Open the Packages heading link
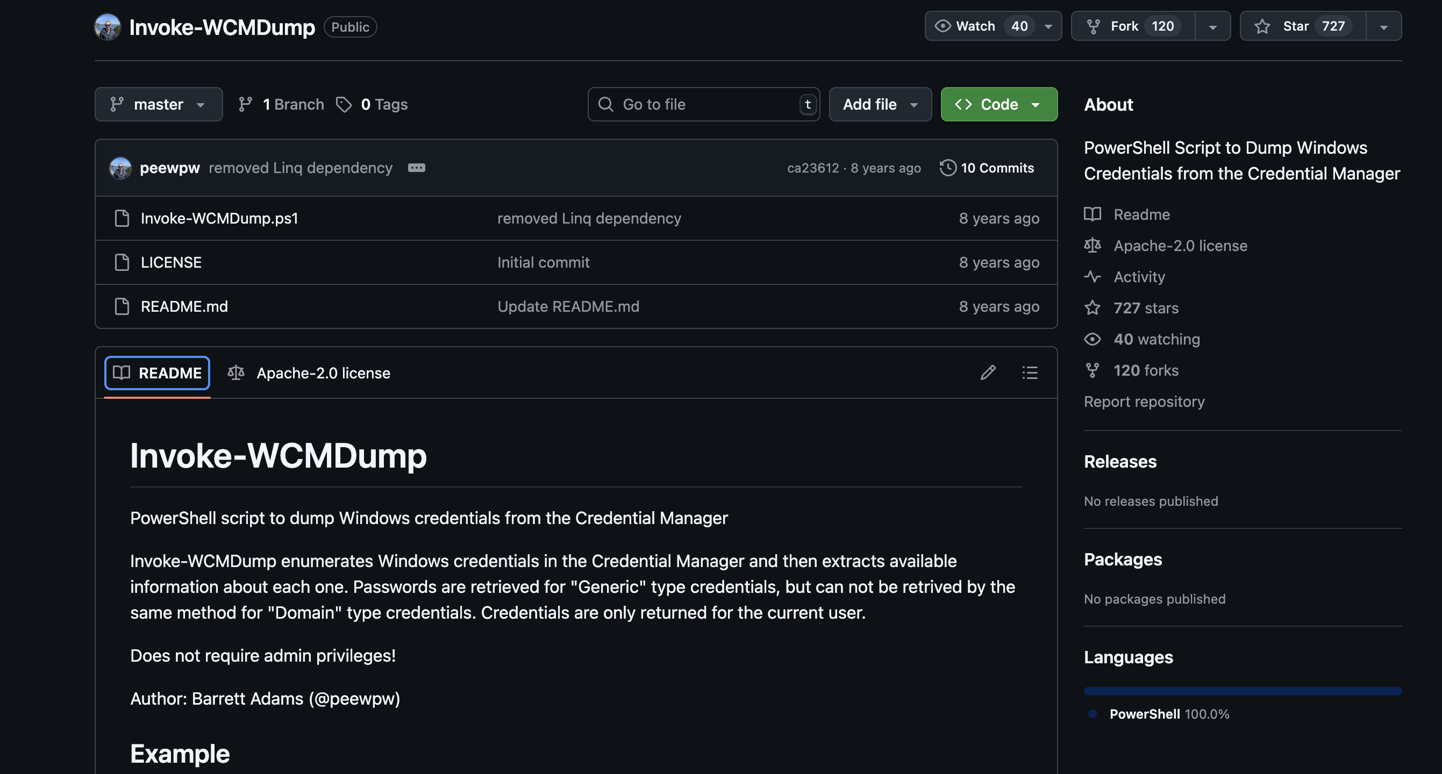 [x=1123, y=560]
